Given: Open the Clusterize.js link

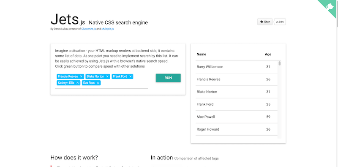Looking at the screenshot, I should pyautogui.click(x=89, y=29).
